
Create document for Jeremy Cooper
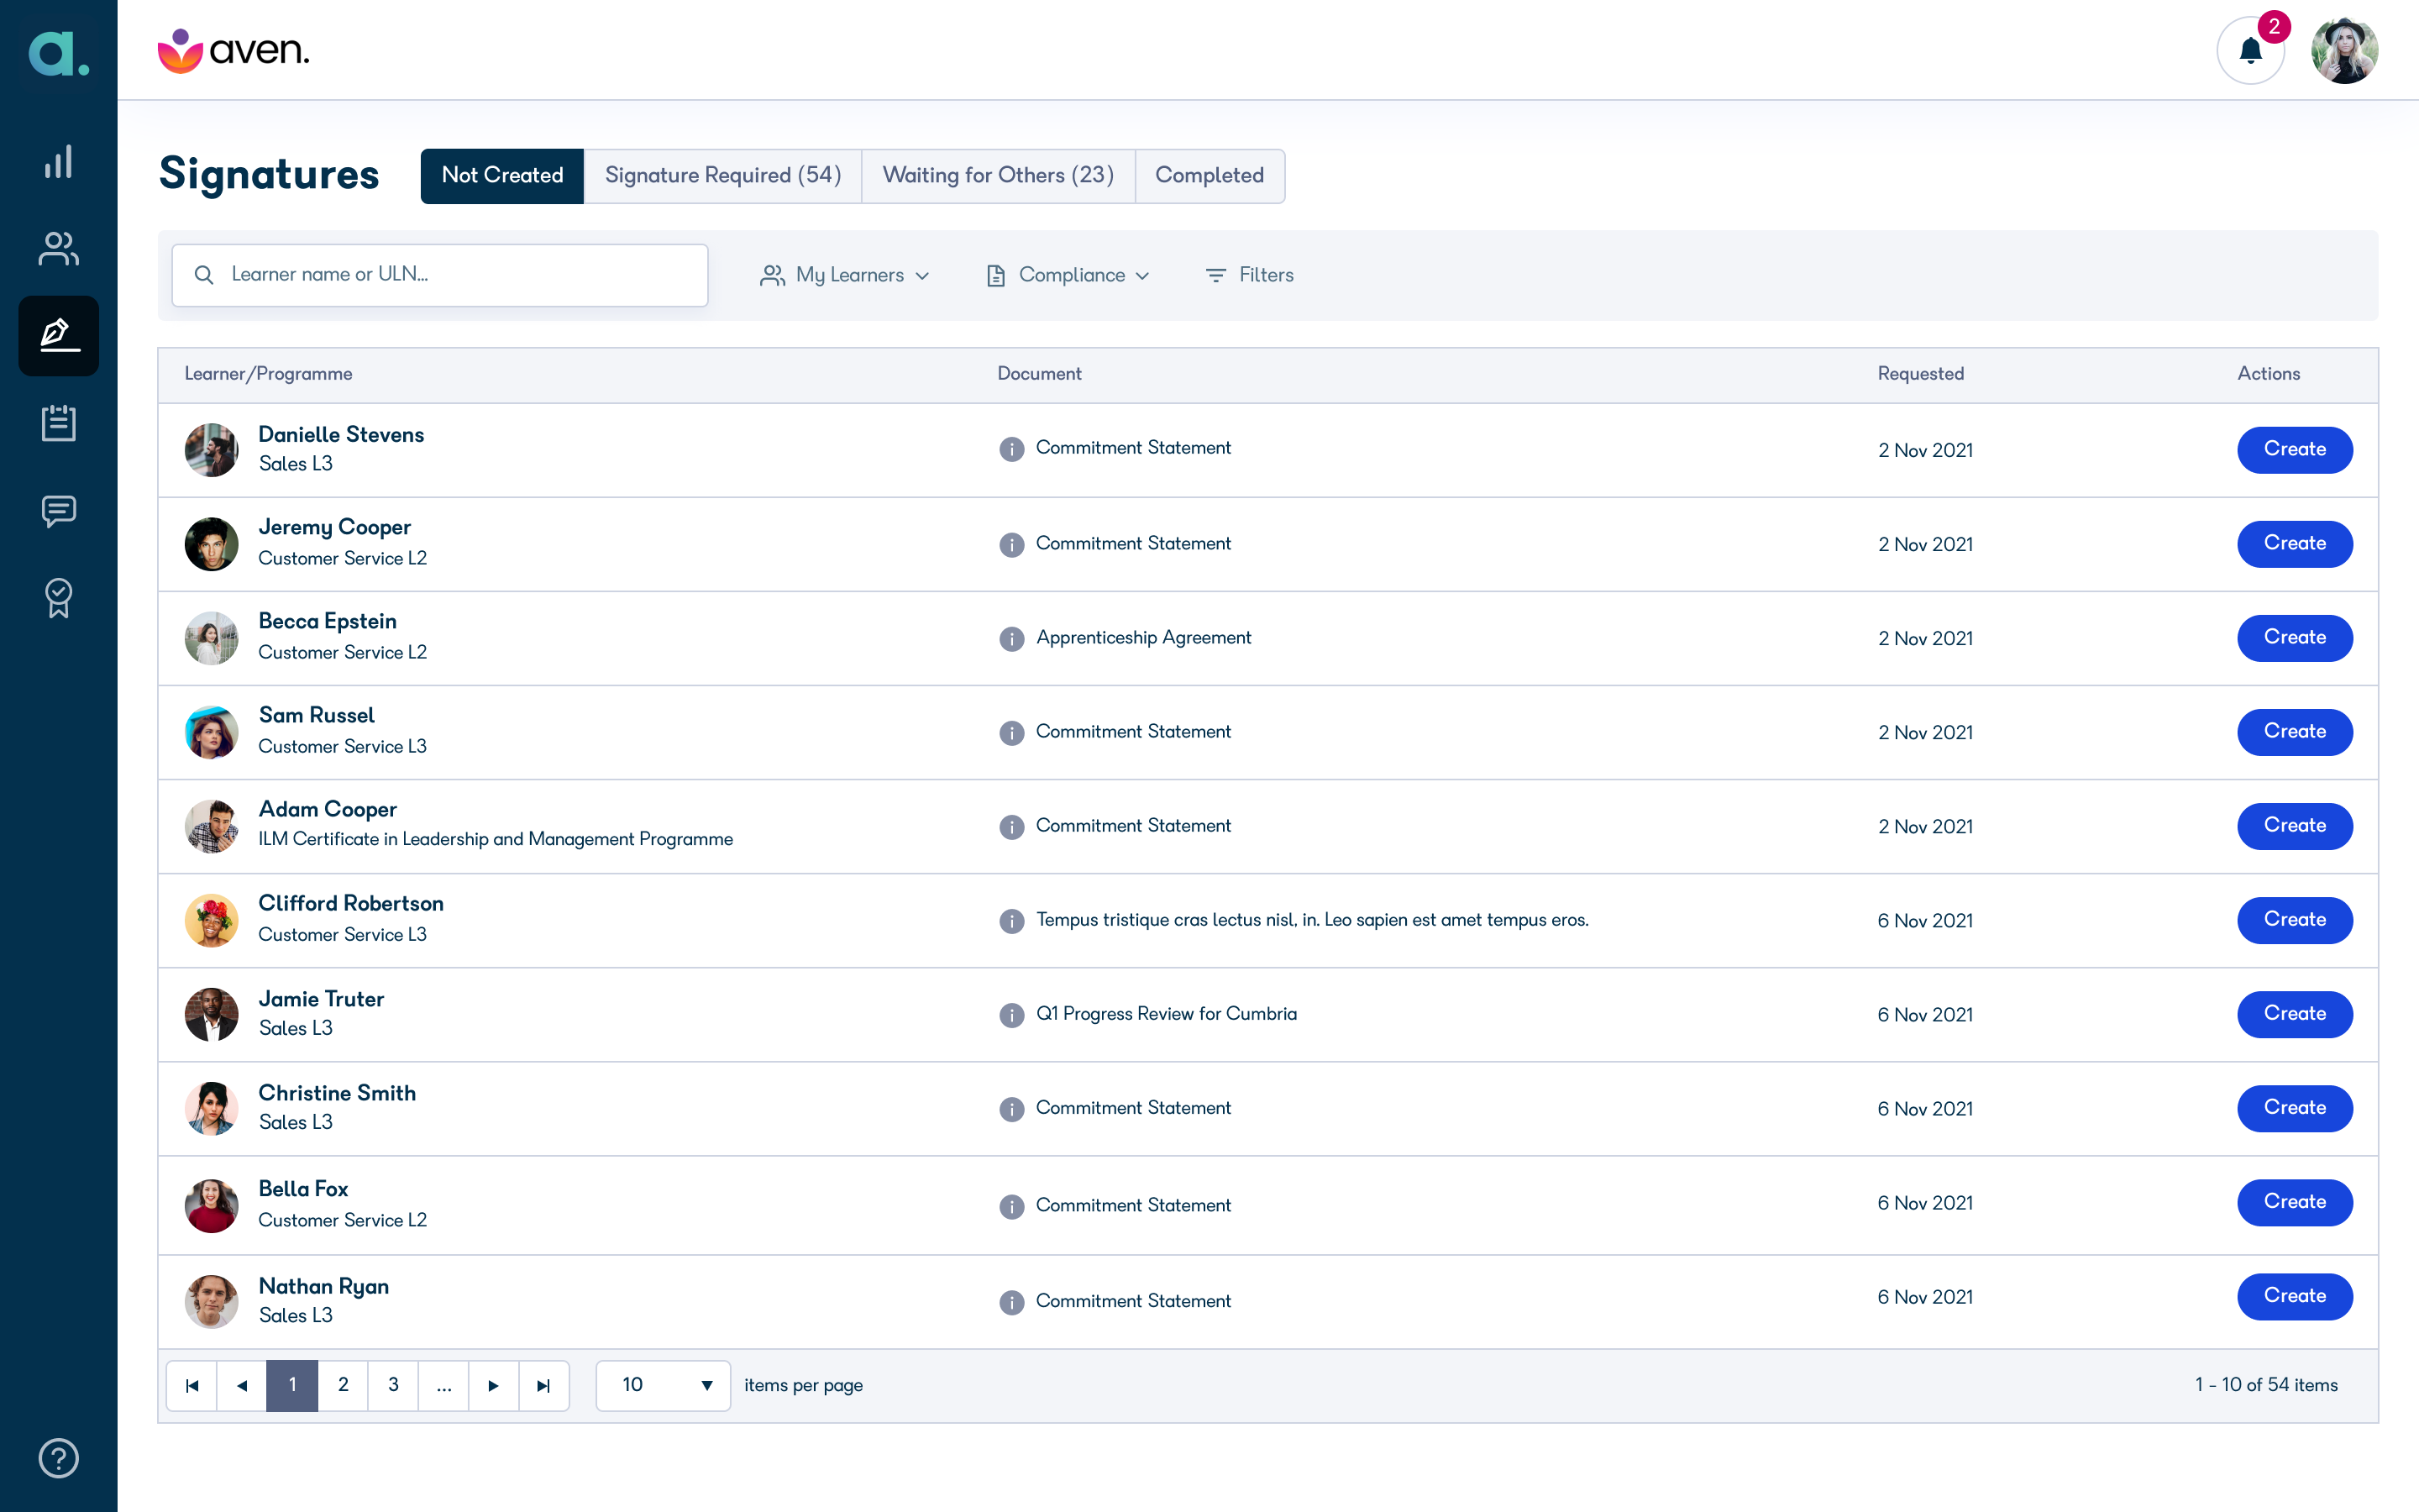click(x=2294, y=543)
